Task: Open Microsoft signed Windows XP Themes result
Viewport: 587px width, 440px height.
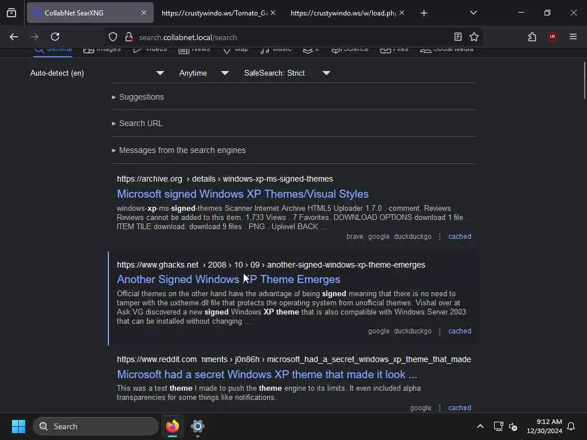Action: 242,194
